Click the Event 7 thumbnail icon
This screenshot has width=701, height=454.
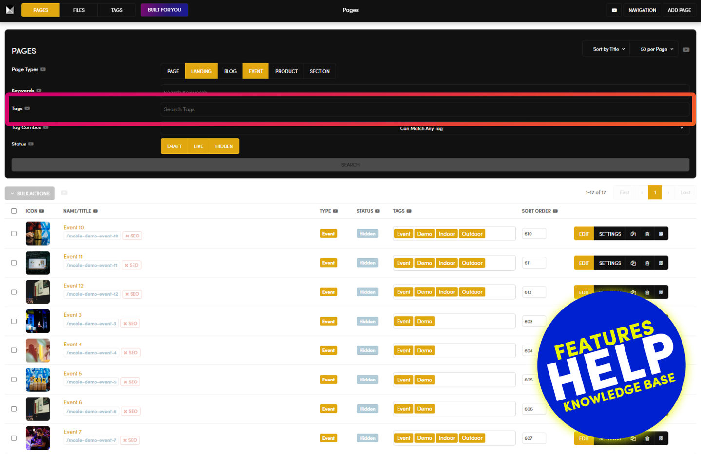pos(38,438)
